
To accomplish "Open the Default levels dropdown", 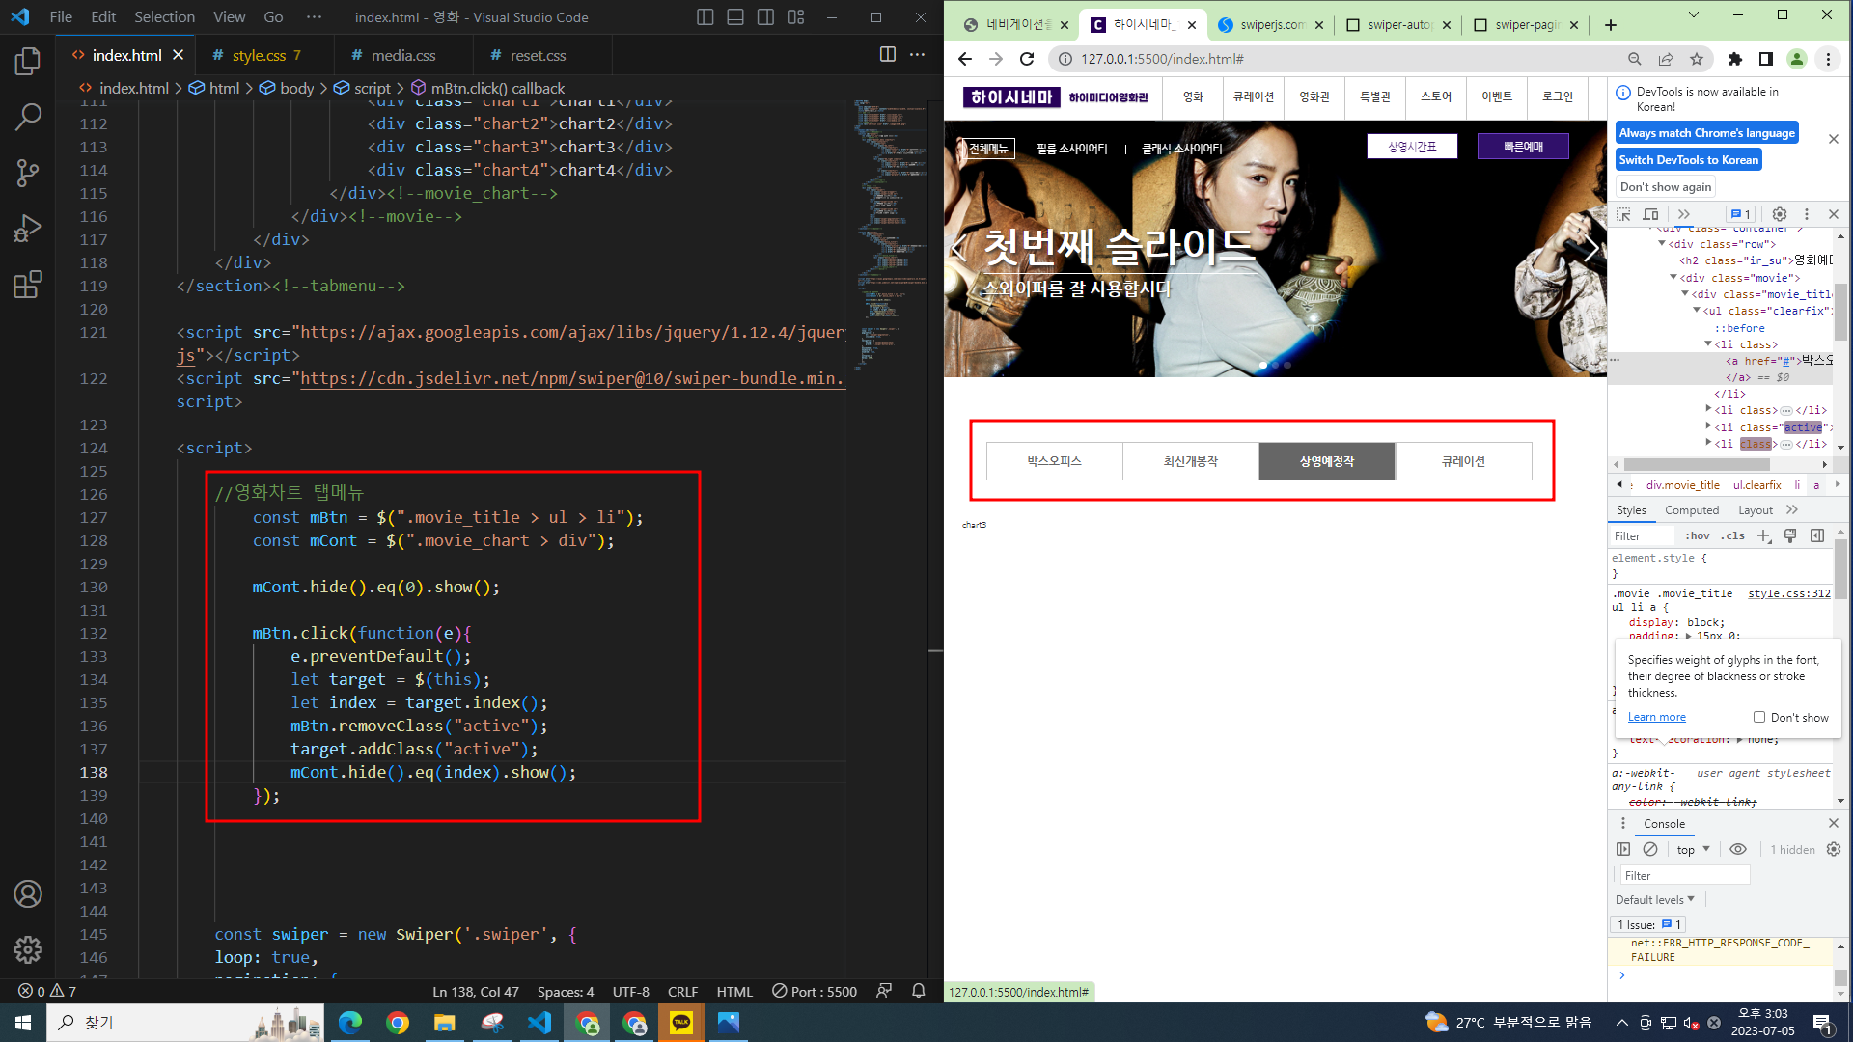I will (1655, 899).
